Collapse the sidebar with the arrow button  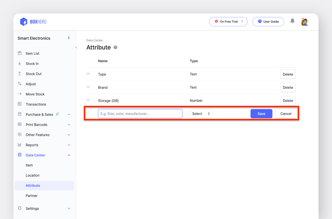pyautogui.click(x=76, y=47)
